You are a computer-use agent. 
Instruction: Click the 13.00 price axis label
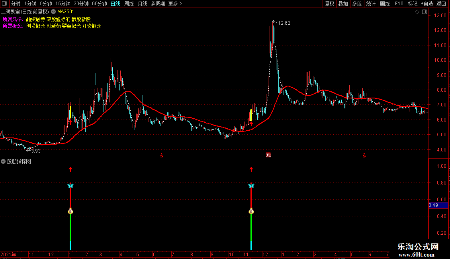coord(440,15)
